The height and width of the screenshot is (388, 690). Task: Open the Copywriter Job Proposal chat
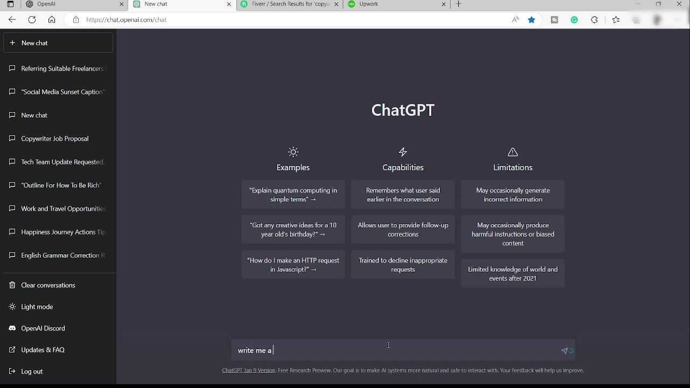click(54, 138)
